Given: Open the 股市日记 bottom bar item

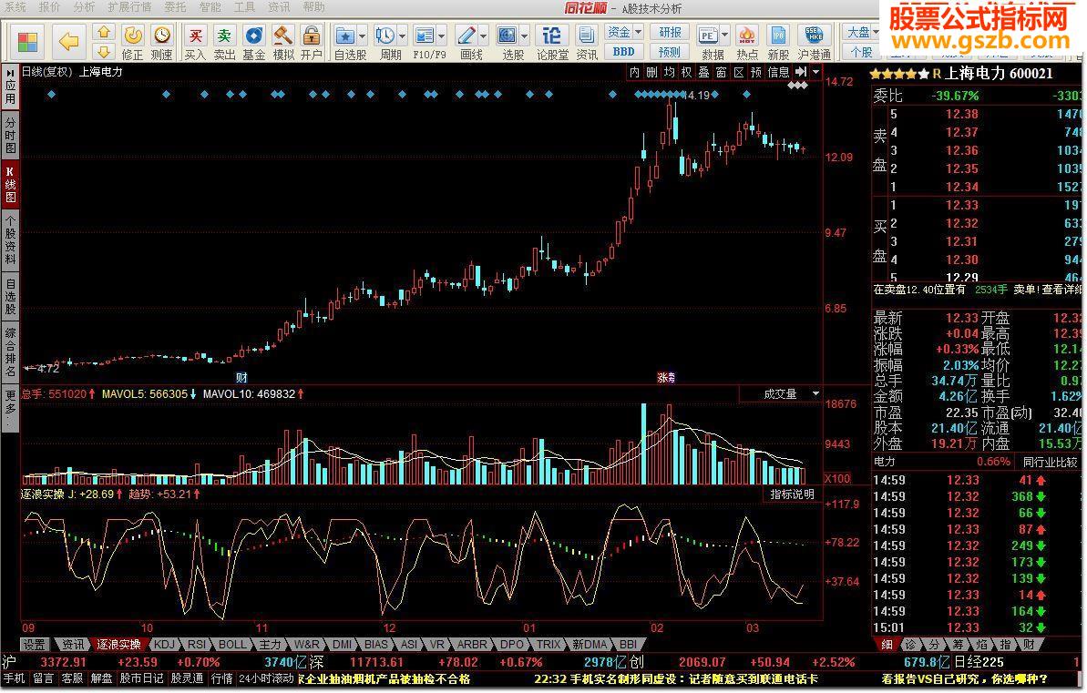Looking at the screenshot, I should (x=141, y=678).
